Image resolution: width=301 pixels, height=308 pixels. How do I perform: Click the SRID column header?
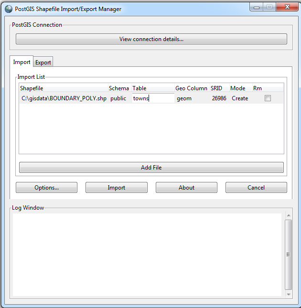click(x=219, y=88)
